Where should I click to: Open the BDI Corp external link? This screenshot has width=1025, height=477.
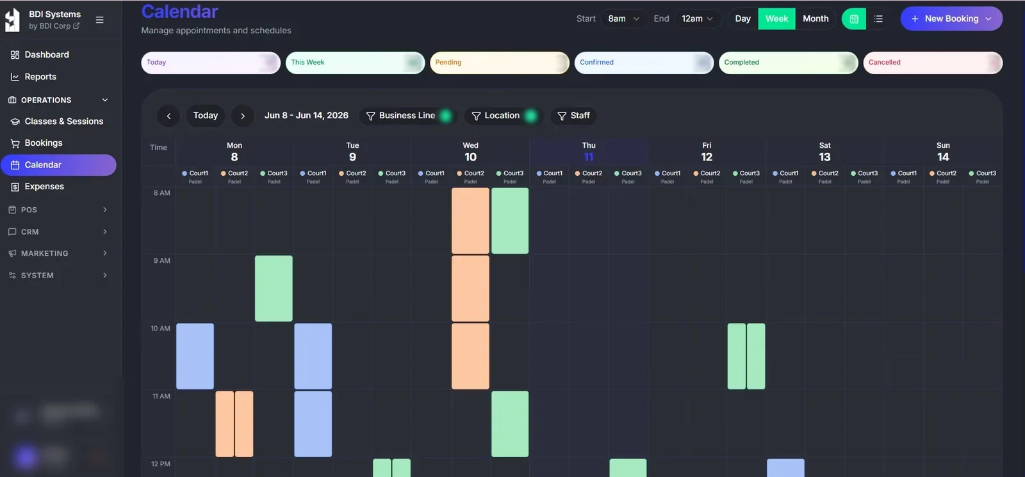(54, 26)
